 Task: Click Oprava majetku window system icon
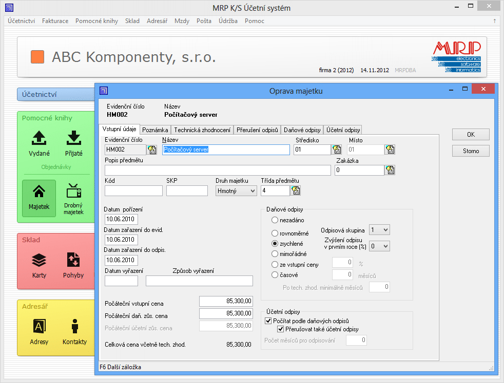[104, 91]
